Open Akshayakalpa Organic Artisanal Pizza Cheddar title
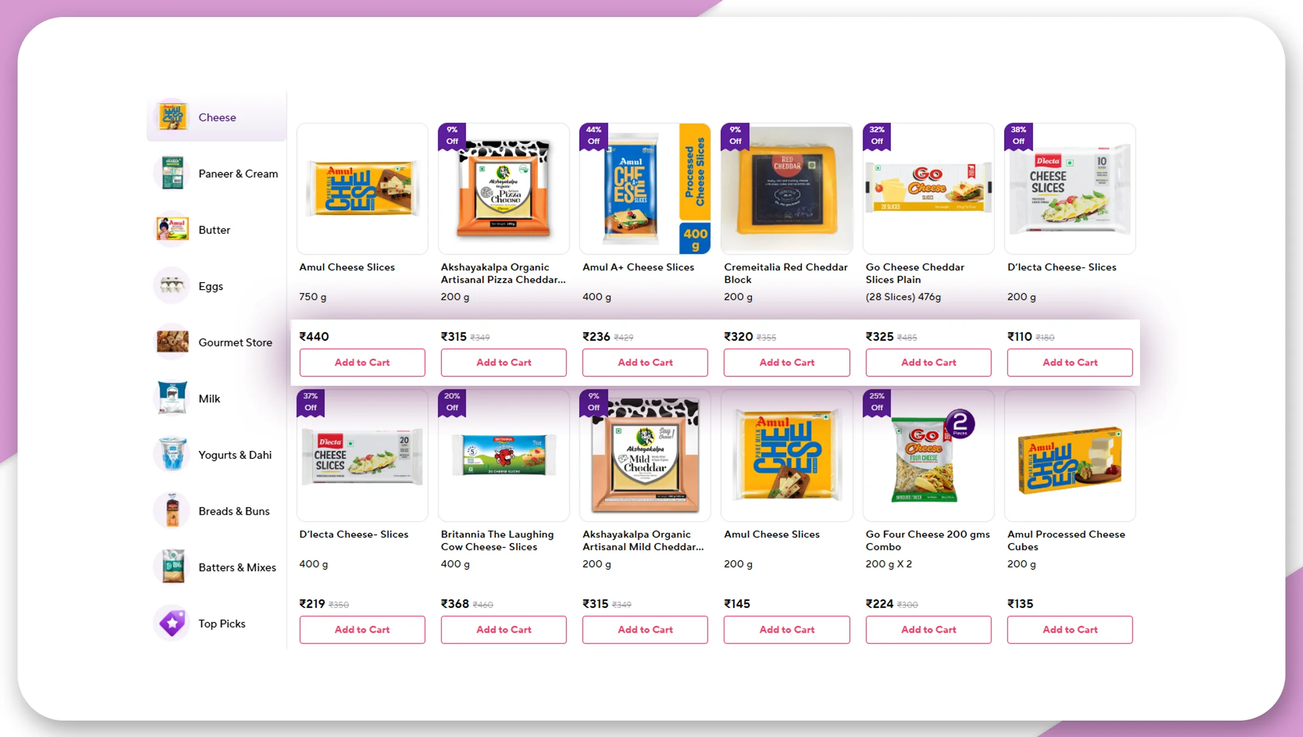The image size is (1303, 737). tap(503, 273)
